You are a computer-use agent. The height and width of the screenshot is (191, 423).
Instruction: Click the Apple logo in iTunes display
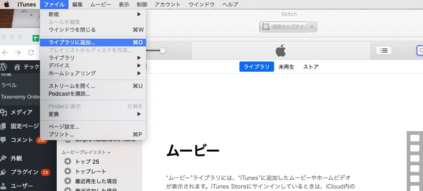pyautogui.click(x=281, y=50)
